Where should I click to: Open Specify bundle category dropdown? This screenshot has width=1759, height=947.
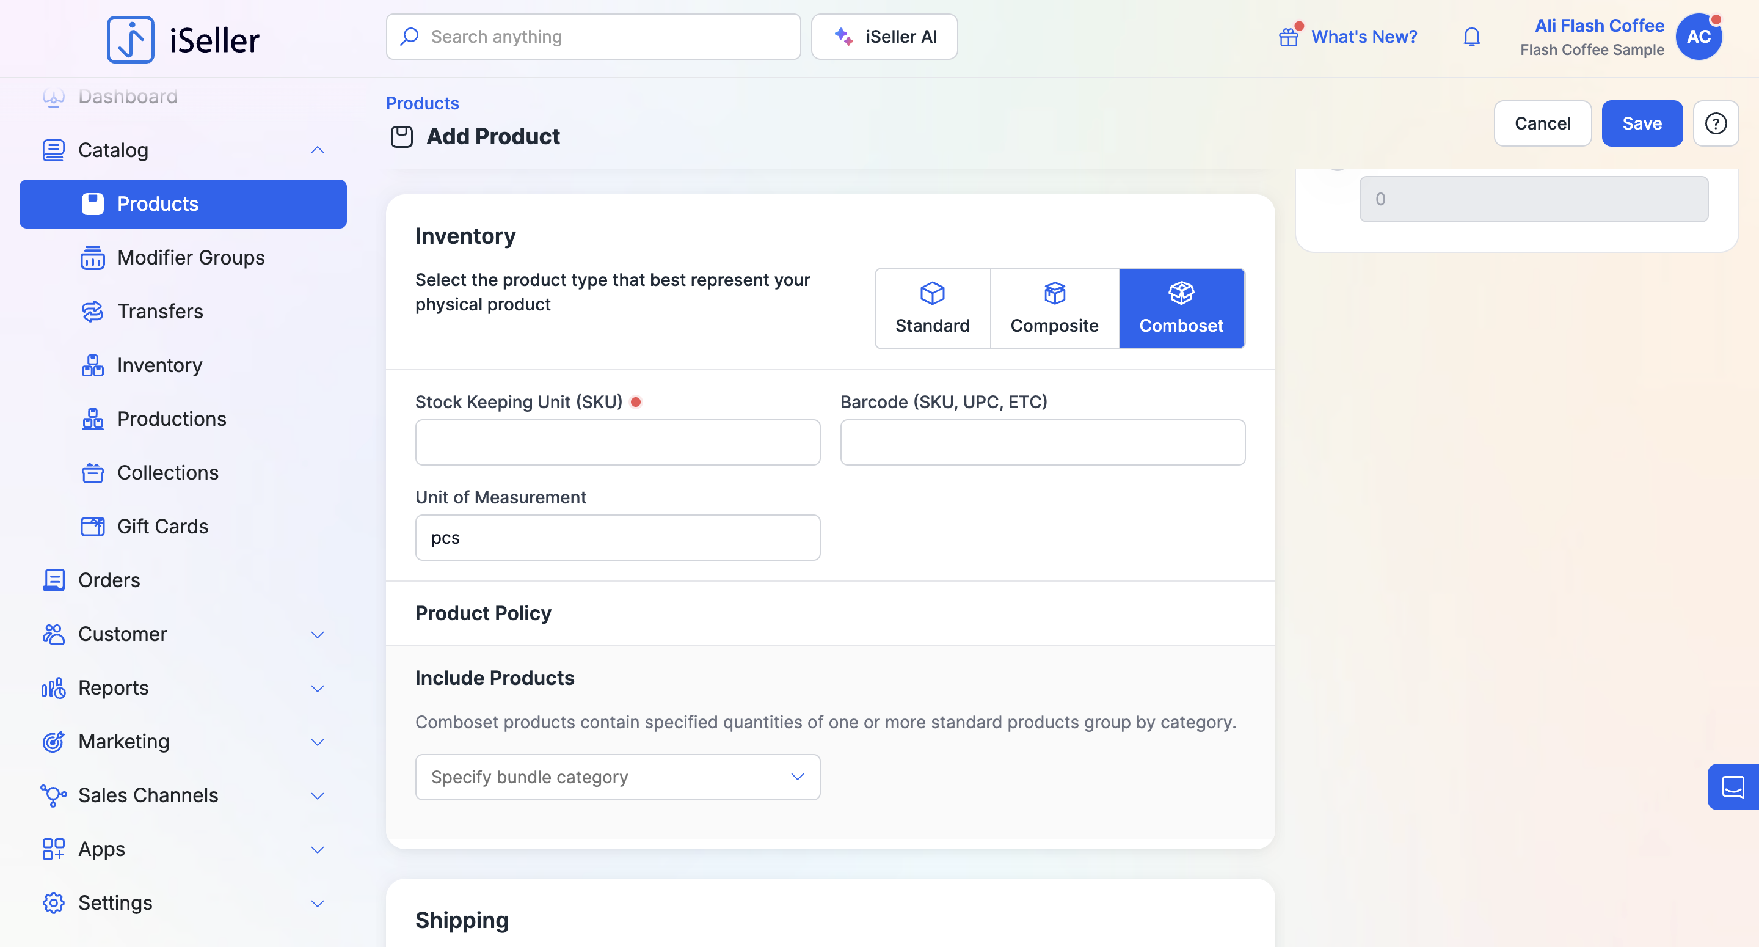[617, 777]
